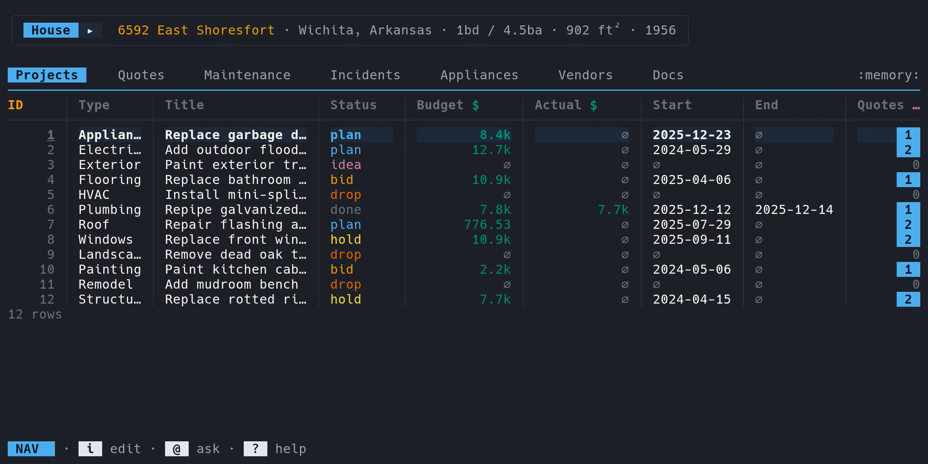Click the edit (i) icon in status bar
Screen dimensions: 928x464
pos(90,449)
